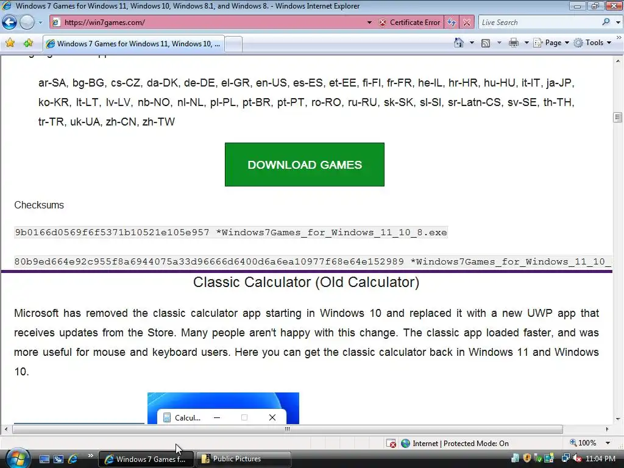Expand the quick launch overflow chevron

90,456
